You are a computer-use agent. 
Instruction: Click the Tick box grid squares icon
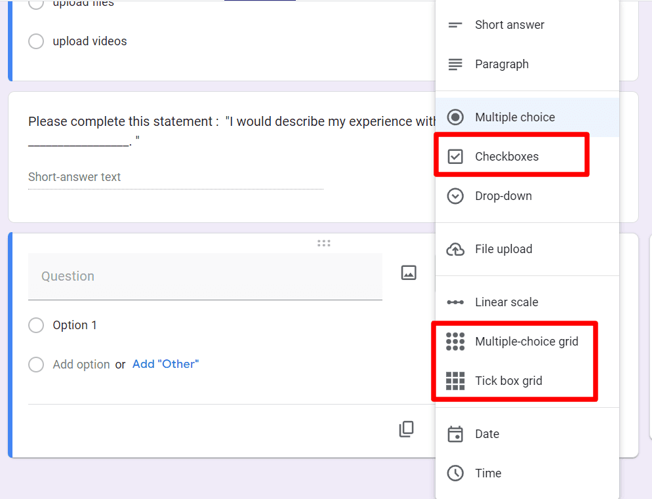coord(455,381)
